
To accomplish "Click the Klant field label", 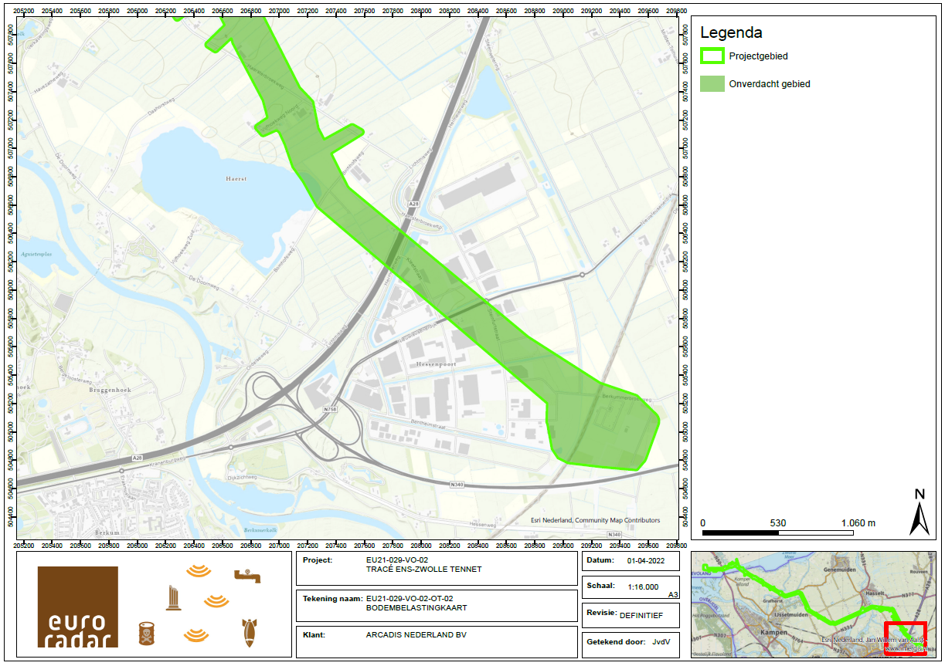I will click(314, 635).
